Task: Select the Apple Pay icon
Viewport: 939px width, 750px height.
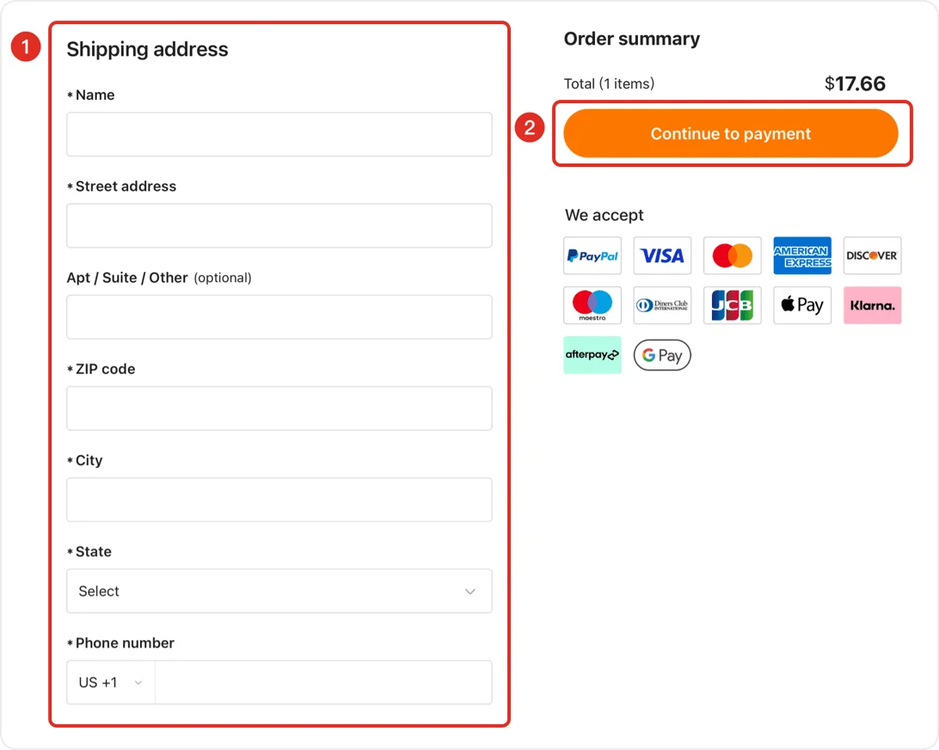Action: [802, 305]
